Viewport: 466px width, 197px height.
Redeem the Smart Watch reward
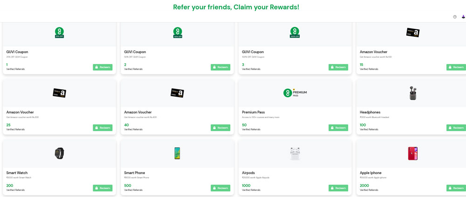[103, 188]
